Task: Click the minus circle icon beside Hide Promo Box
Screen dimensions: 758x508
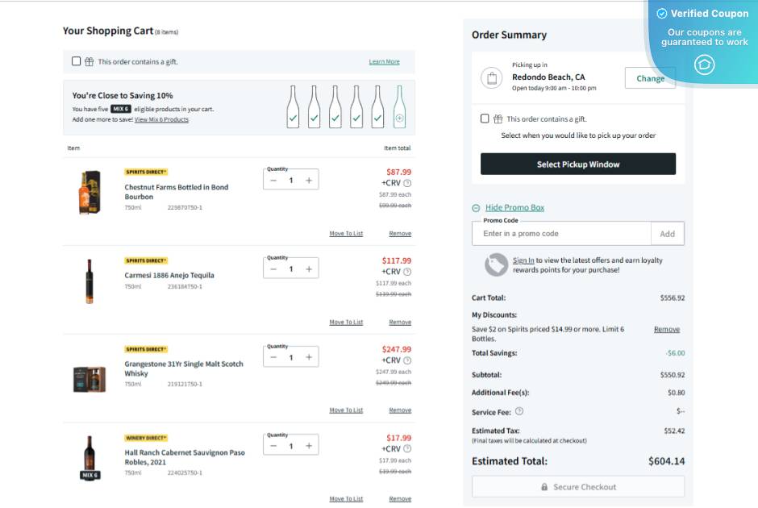Action: (476, 208)
